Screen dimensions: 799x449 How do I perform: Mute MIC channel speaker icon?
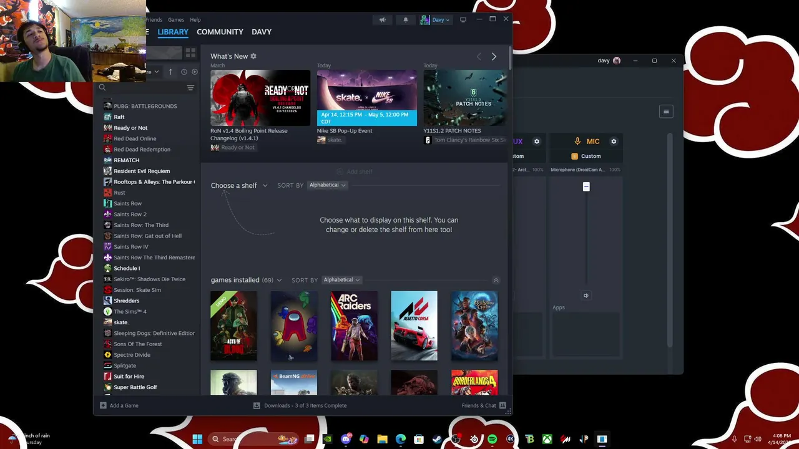[586, 296]
